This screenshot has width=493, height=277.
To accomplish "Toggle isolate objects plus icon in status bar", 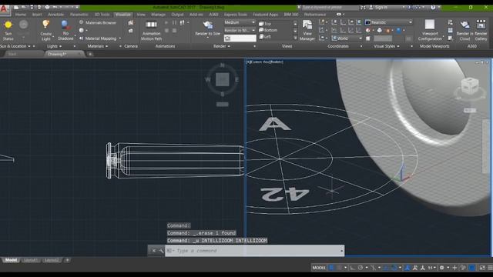I will 454,268.
